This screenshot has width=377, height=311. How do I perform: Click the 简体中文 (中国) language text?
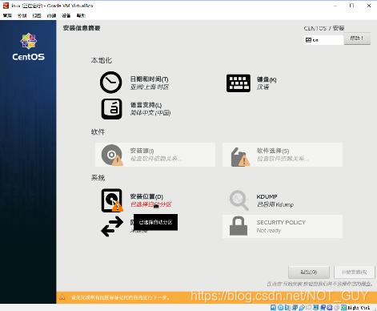coord(150,113)
